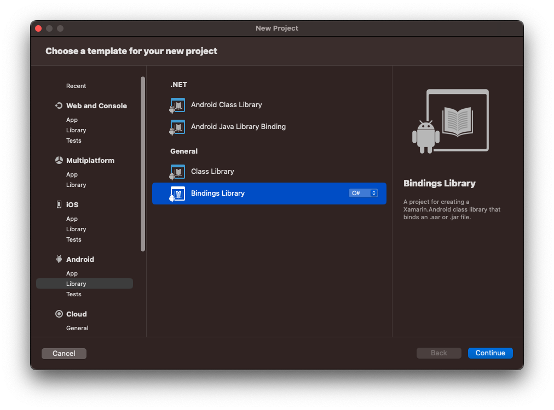Select Library under Android

(84, 284)
